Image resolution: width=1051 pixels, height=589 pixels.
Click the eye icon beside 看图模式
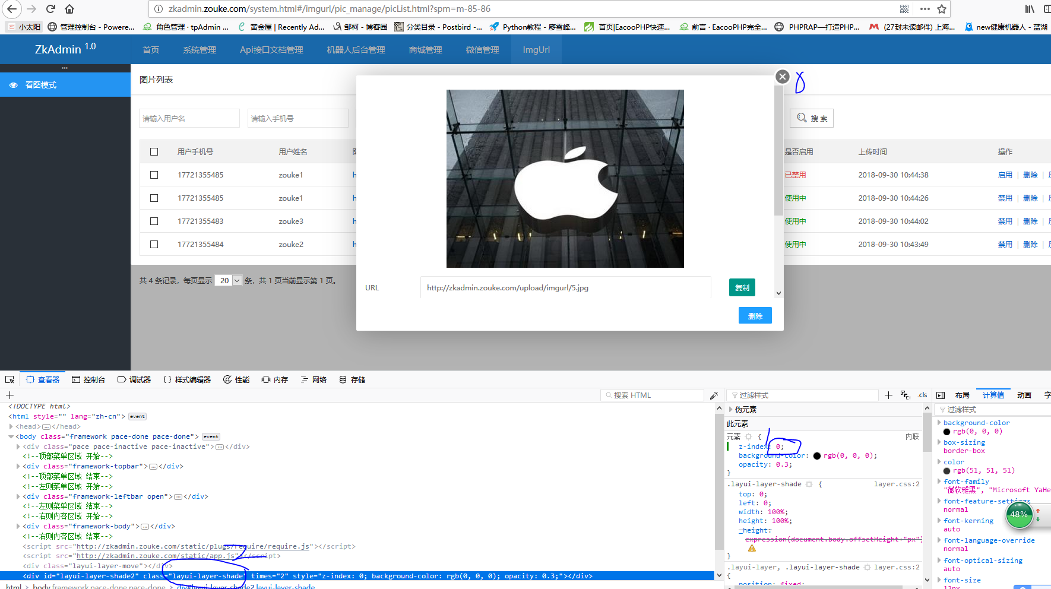13,85
